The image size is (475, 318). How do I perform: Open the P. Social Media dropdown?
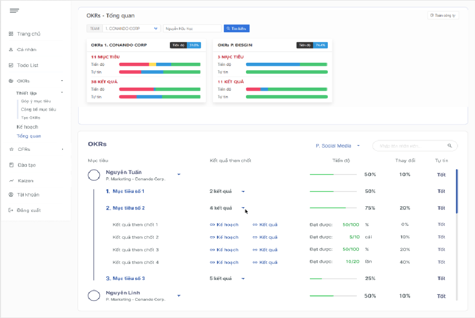338,146
